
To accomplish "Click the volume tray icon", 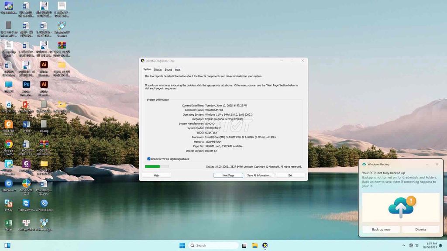I will point(416,245).
